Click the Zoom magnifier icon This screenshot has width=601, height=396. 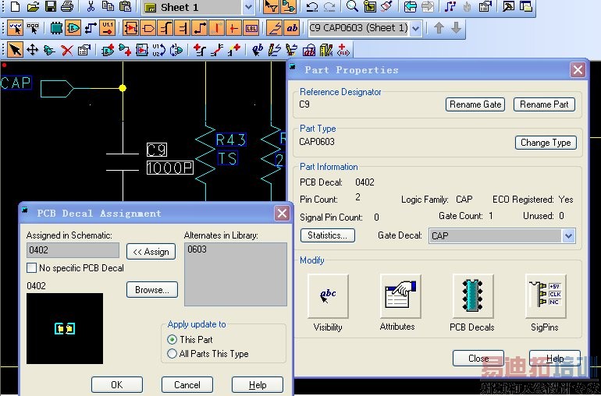tap(352, 6)
